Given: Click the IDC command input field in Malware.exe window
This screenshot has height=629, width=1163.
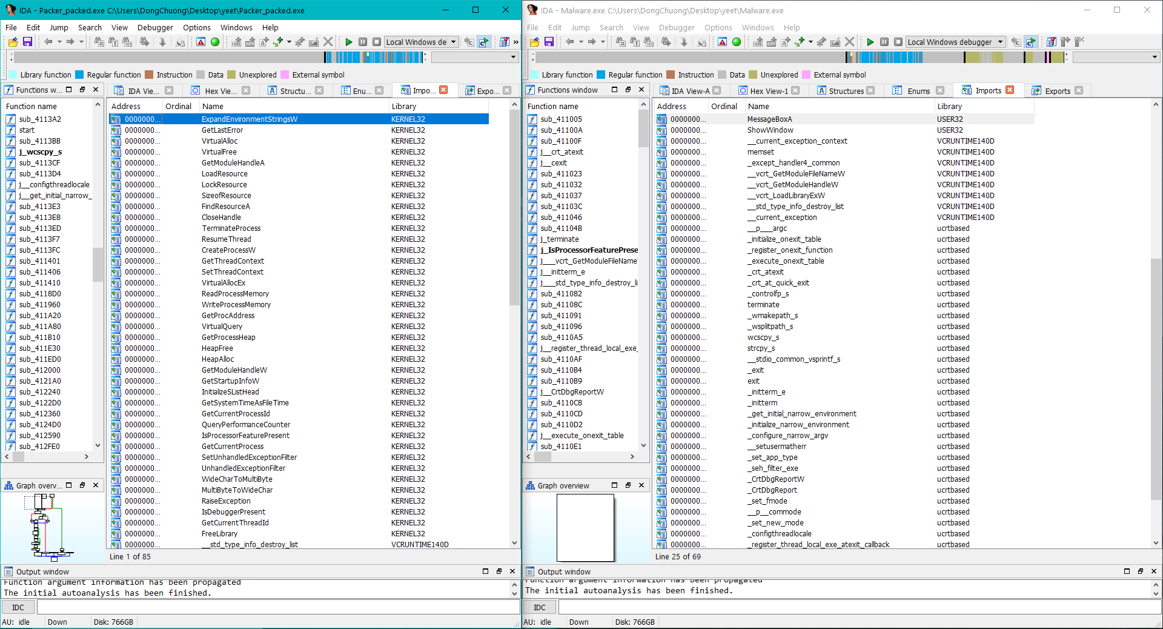Looking at the screenshot, I should (x=857, y=607).
